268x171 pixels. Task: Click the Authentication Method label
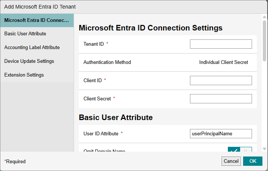107,62
